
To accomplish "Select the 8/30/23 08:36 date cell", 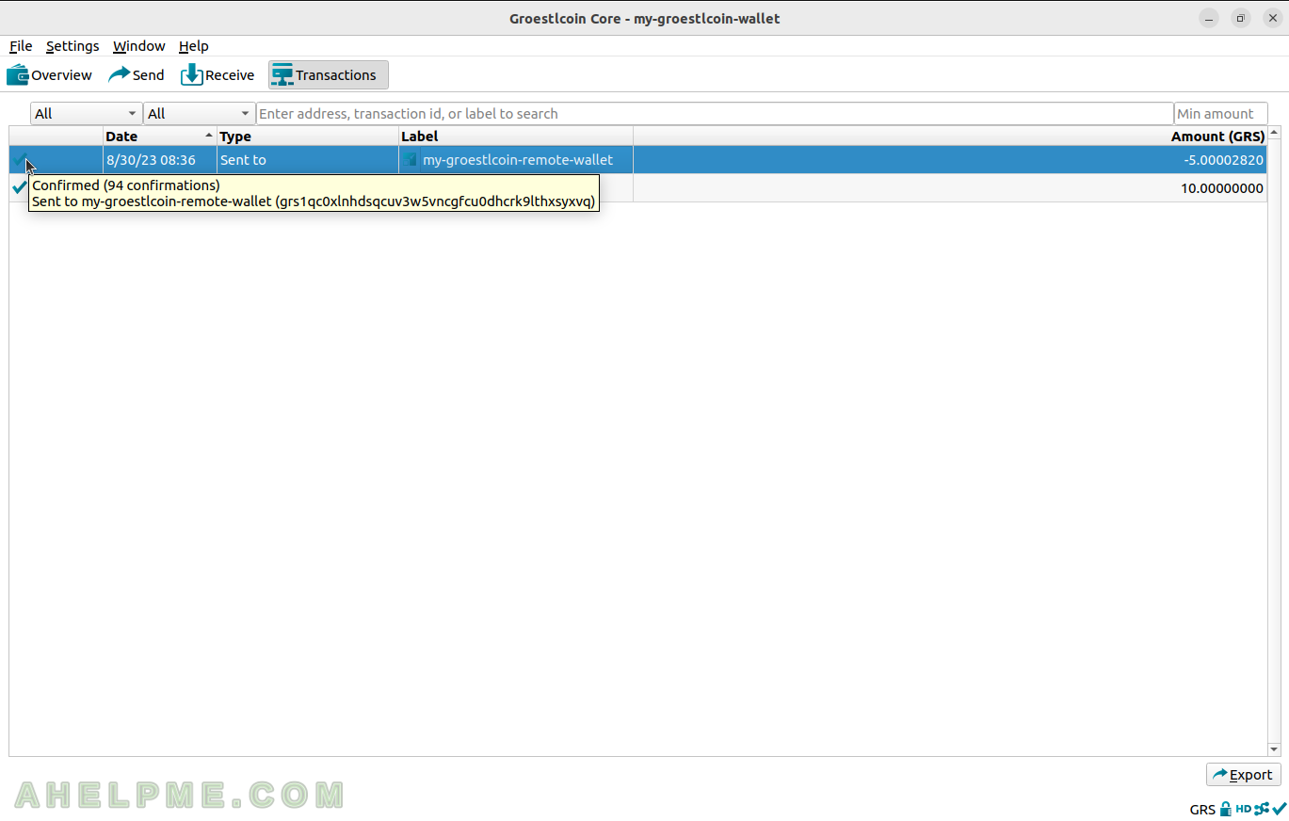I will pos(159,160).
